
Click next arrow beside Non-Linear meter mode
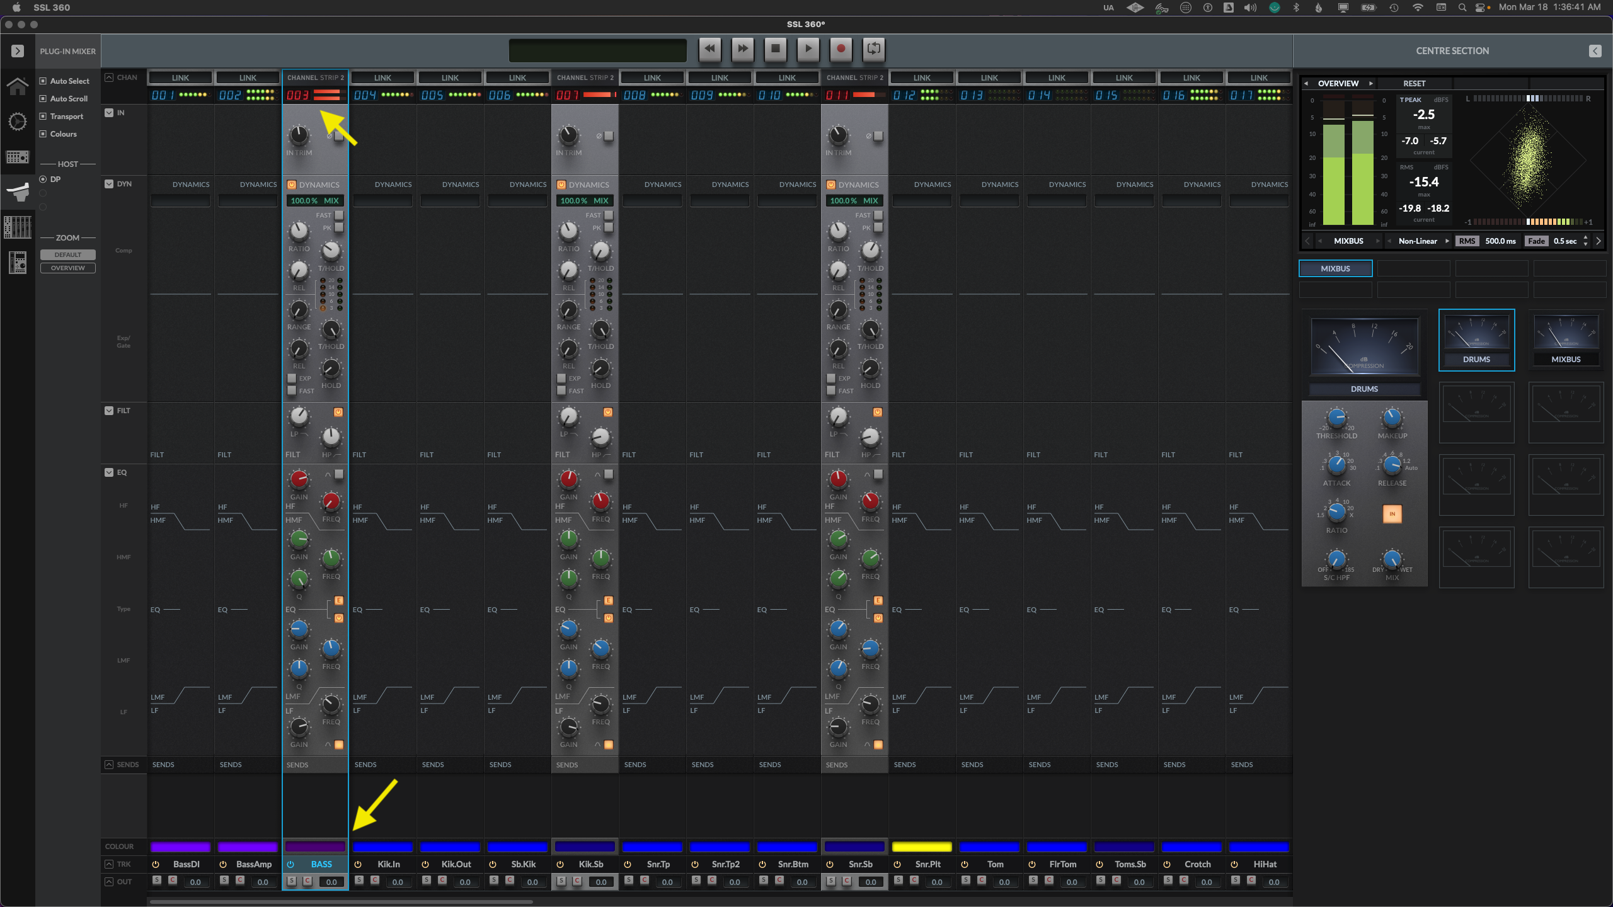click(1447, 241)
